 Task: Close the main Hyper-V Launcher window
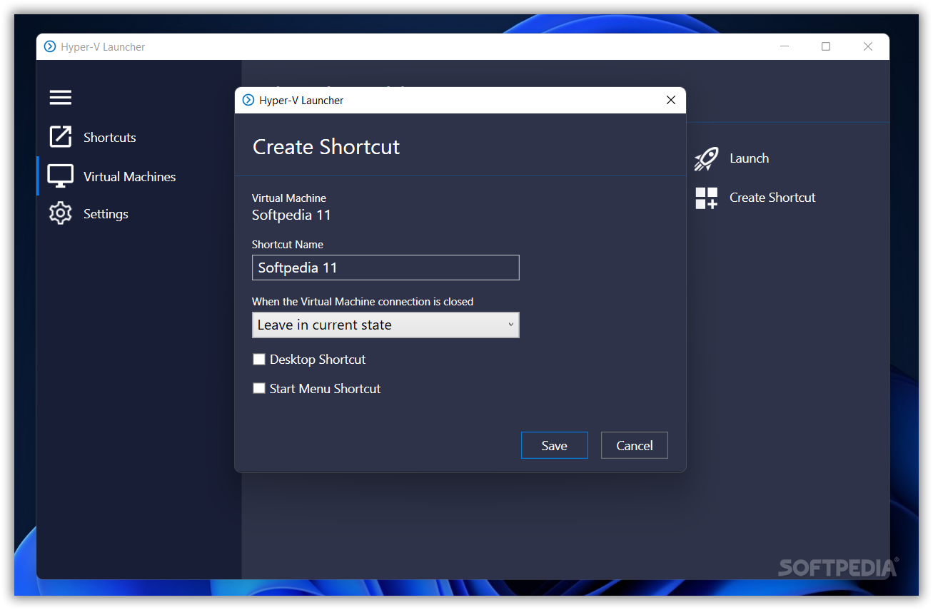pyautogui.click(x=868, y=46)
